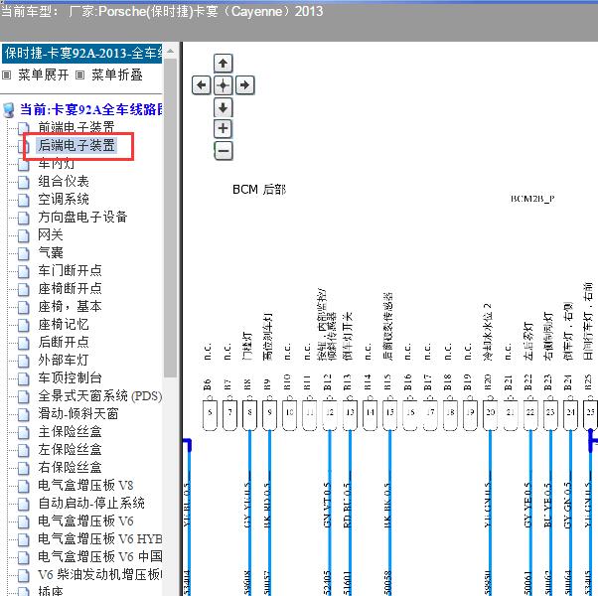Open 座椅断开点 tree item
The width and height of the screenshot is (598, 596).
click(70, 289)
